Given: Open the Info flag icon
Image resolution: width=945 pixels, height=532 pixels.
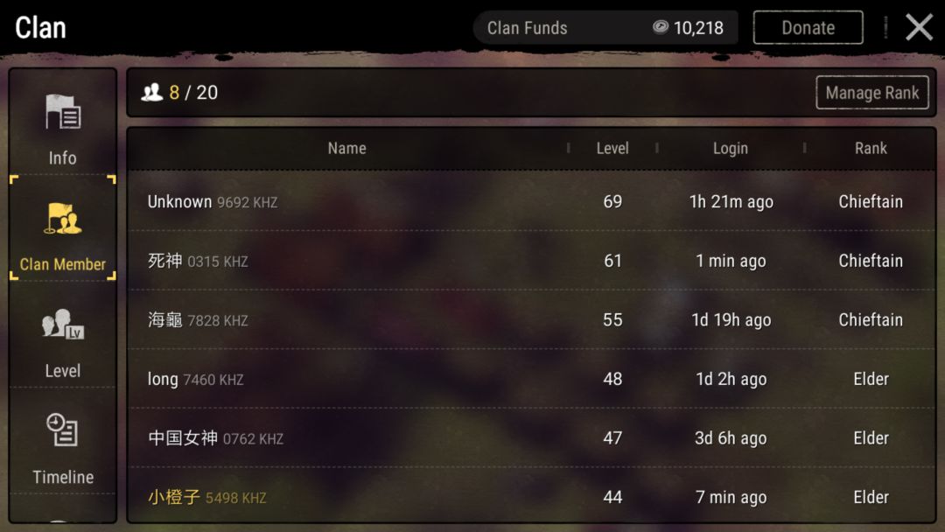Looking at the screenshot, I should tap(63, 112).
